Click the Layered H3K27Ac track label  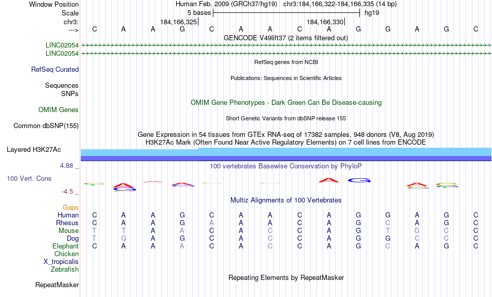34,150
